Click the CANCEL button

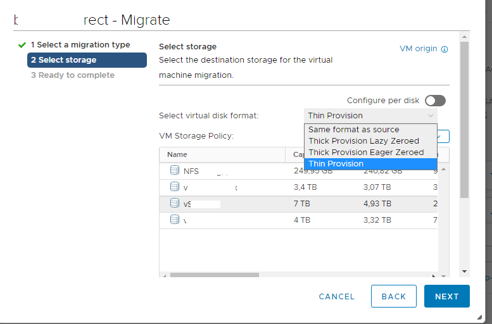337,296
